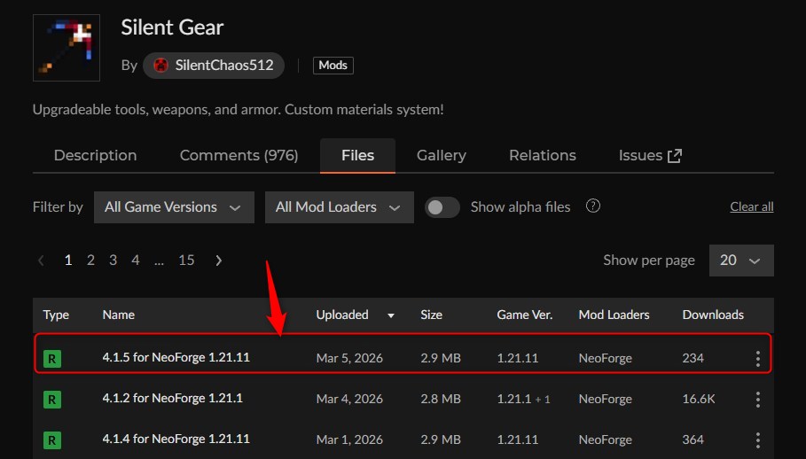This screenshot has width=806, height=459.
Task: Expand the All Game Versions dropdown
Action: 175,207
